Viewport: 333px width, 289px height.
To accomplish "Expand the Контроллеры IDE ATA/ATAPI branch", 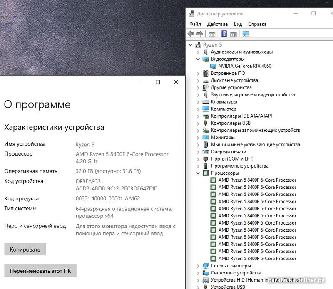I will tap(198, 116).
